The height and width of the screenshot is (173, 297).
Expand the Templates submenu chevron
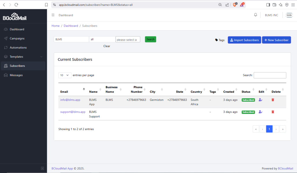tap(41, 57)
